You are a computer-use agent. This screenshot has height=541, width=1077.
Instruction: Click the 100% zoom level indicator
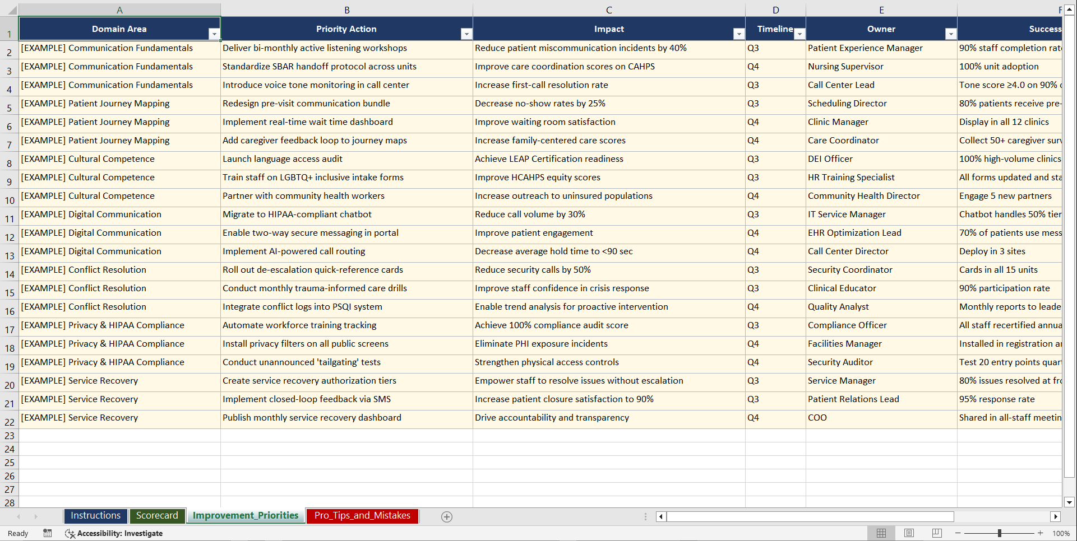(x=1061, y=533)
